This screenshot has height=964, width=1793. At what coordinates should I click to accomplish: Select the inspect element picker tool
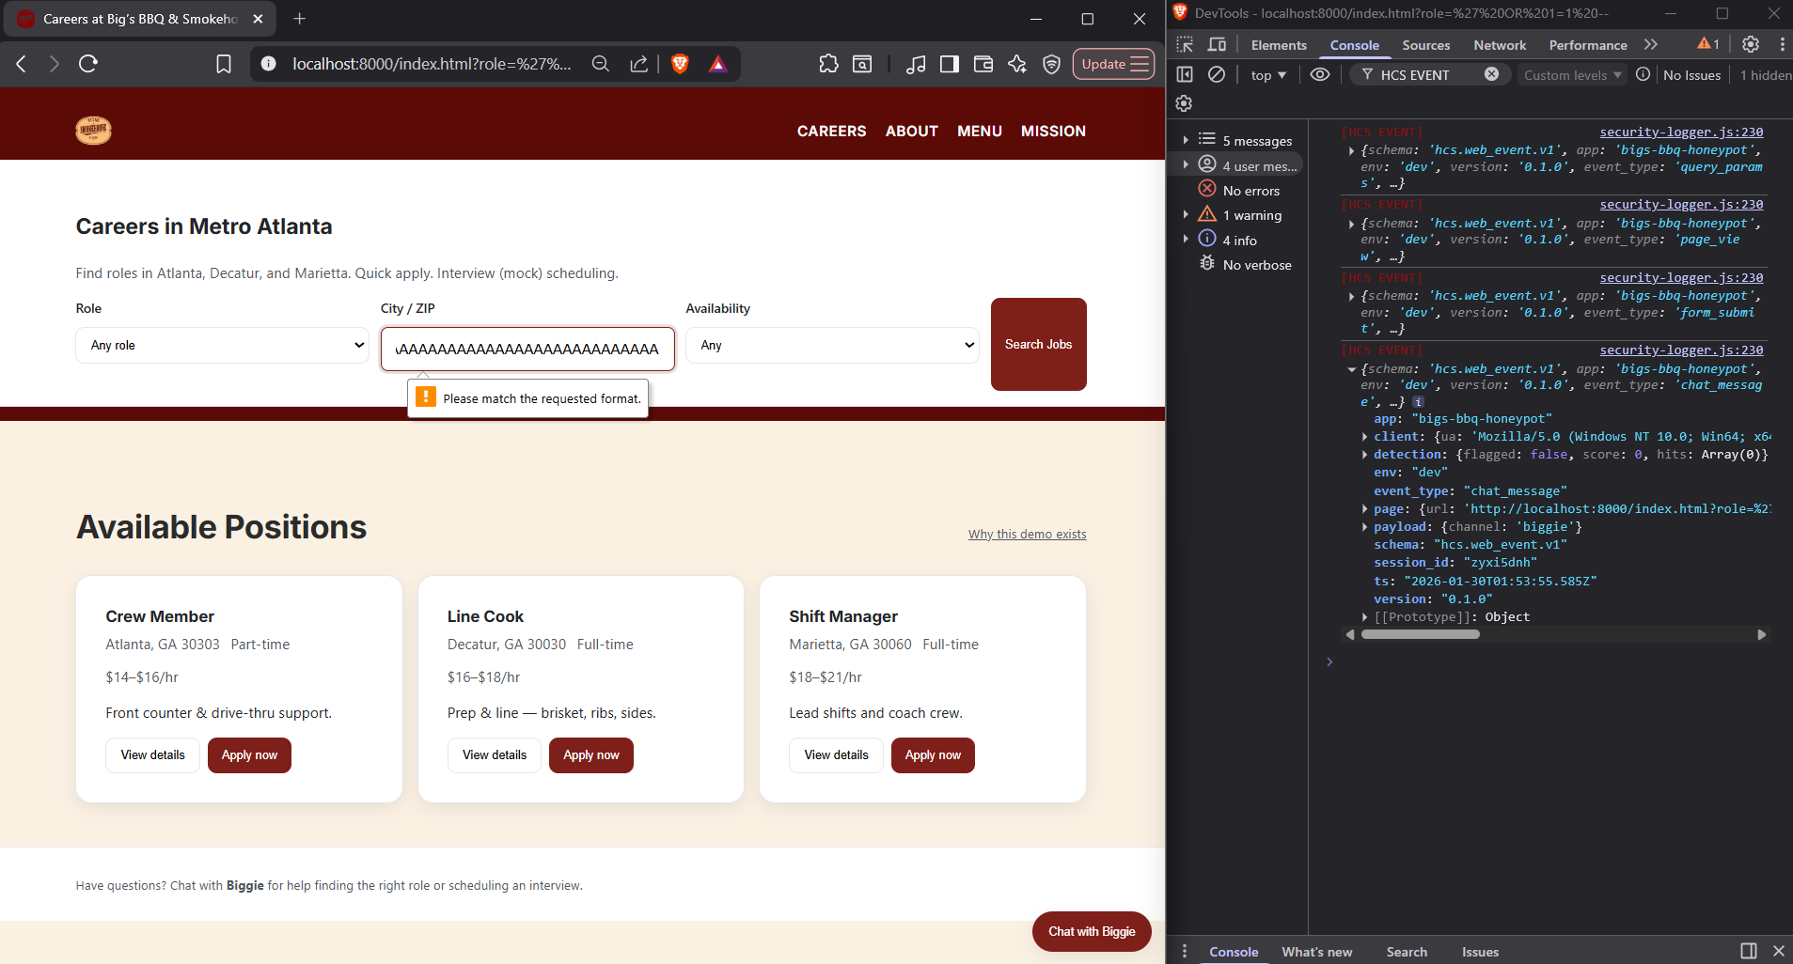(1185, 44)
